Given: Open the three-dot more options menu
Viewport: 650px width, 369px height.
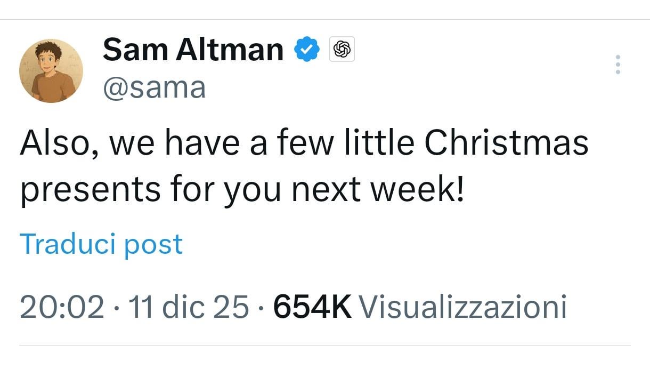Looking at the screenshot, I should 618,65.
